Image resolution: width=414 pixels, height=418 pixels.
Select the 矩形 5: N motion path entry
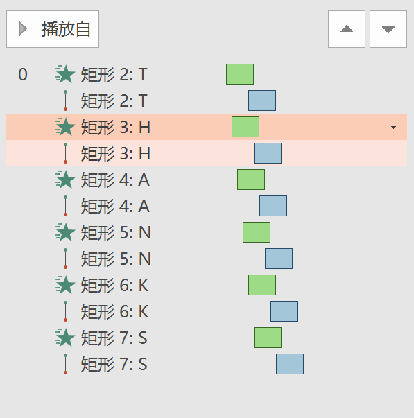click(207, 259)
